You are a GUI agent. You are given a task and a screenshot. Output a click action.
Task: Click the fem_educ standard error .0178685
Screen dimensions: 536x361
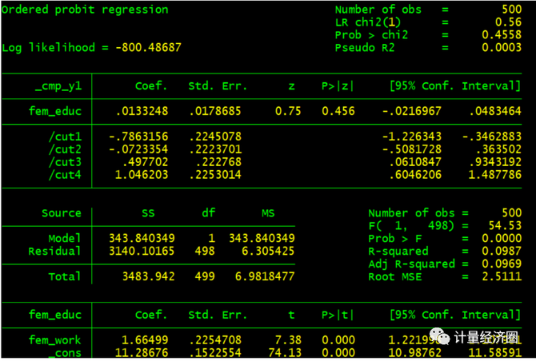pos(215,111)
